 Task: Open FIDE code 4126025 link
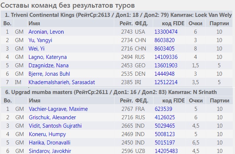pos(164,117)
